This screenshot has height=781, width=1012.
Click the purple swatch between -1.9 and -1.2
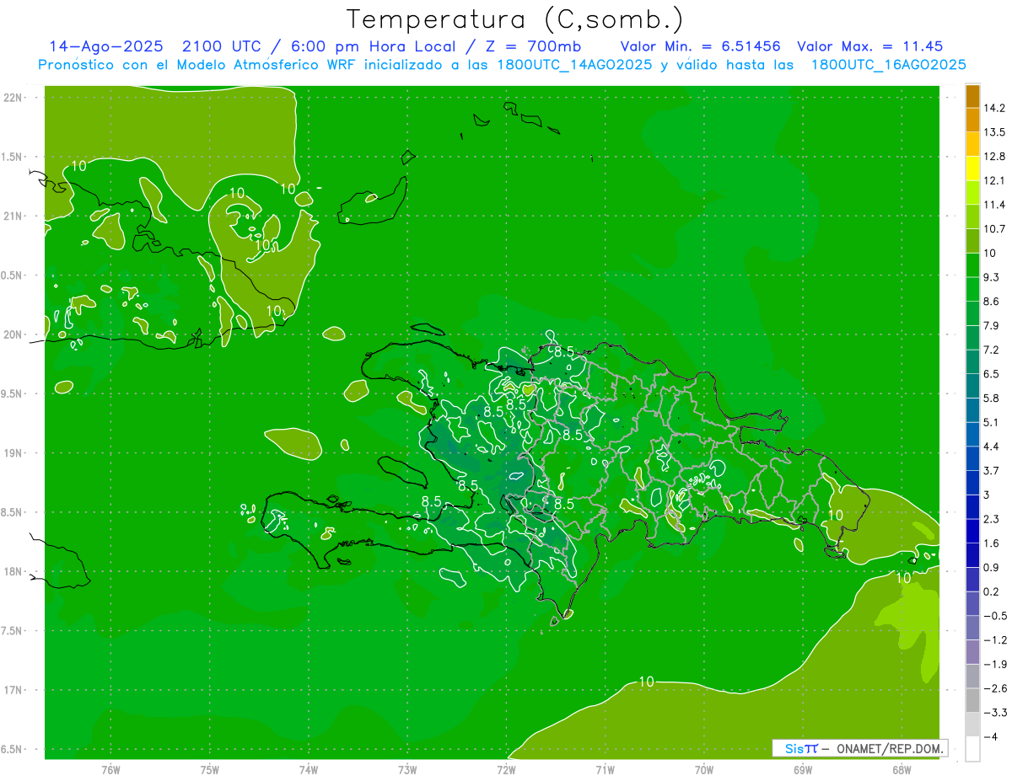coord(972,652)
